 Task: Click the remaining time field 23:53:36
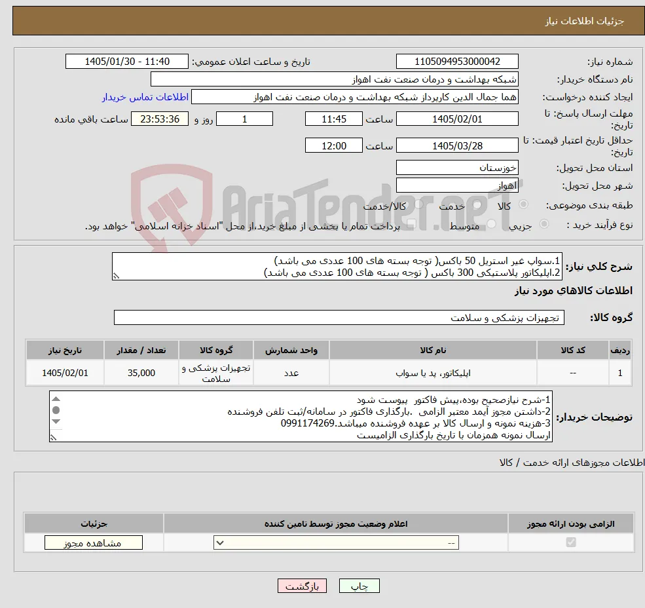(x=160, y=119)
